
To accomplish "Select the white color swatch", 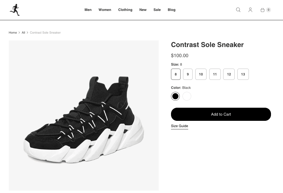I will (187, 96).
